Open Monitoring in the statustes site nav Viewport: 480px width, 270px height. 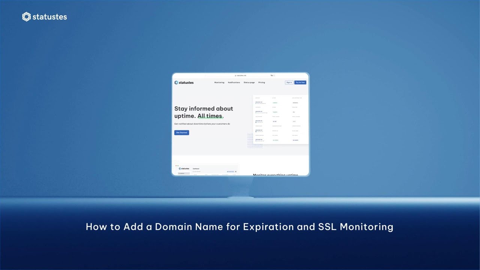click(219, 82)
